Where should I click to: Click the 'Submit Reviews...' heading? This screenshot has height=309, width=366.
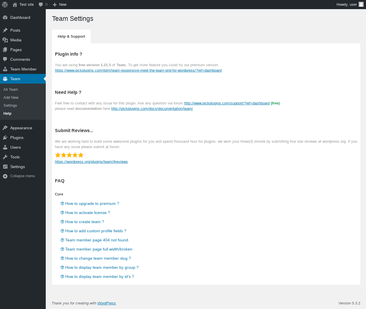pos(74,131)
